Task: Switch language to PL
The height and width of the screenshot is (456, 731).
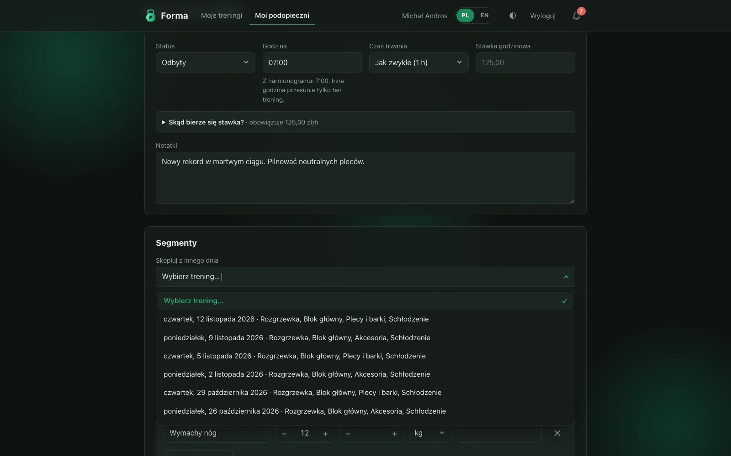Action: click(x=465, y=16)
